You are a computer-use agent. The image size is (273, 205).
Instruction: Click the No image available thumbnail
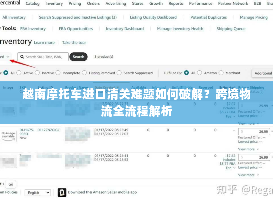pos(8,136)
